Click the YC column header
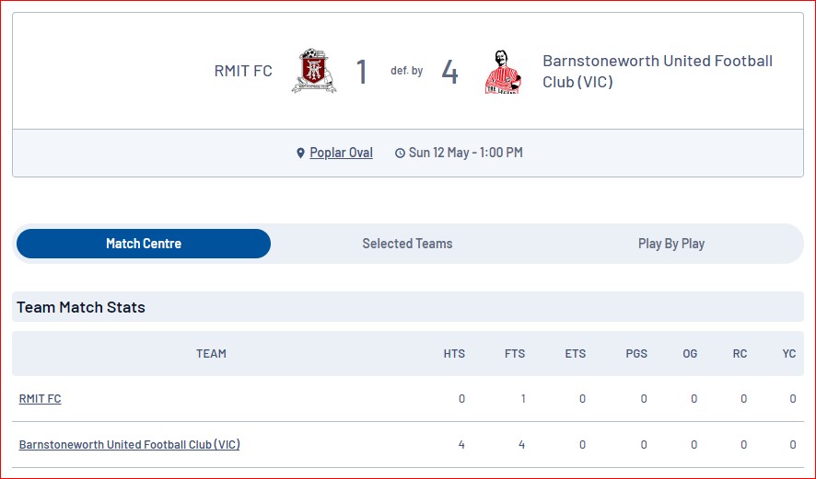Viewport: 816px width, 479px height. coord(789,354)
